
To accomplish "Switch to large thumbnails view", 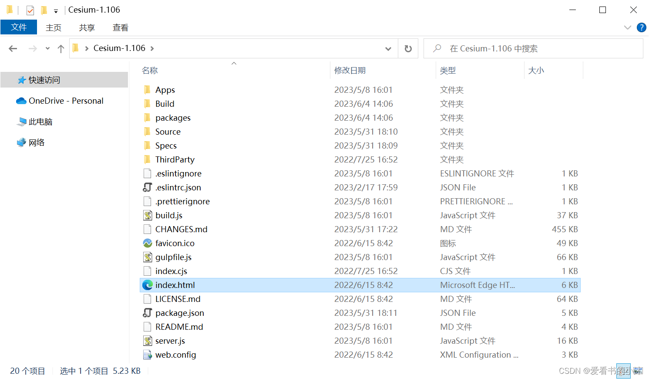I will tap(638, 371).
